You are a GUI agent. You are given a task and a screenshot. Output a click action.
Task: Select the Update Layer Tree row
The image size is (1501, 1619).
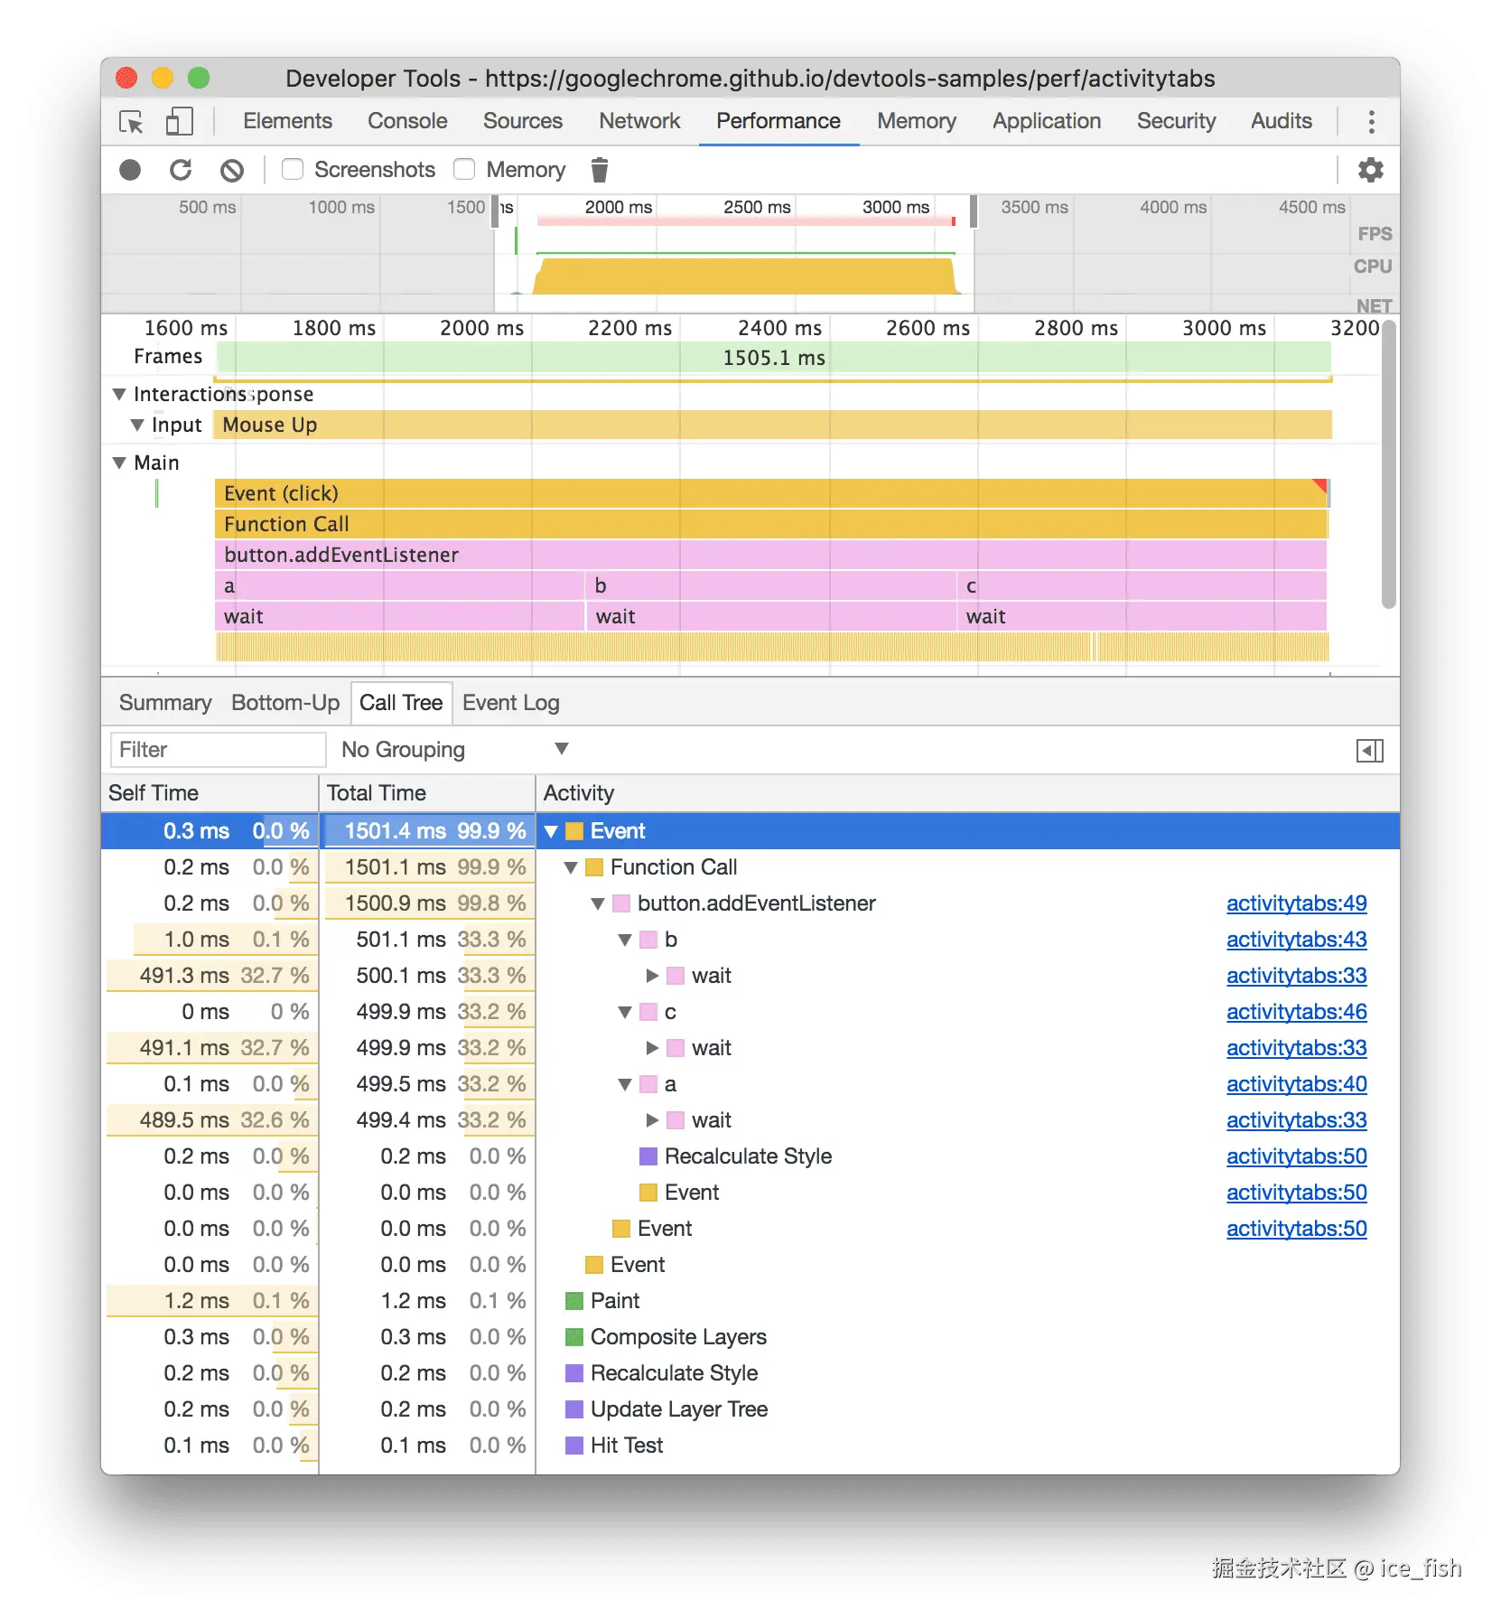(x=750, y=1409)
